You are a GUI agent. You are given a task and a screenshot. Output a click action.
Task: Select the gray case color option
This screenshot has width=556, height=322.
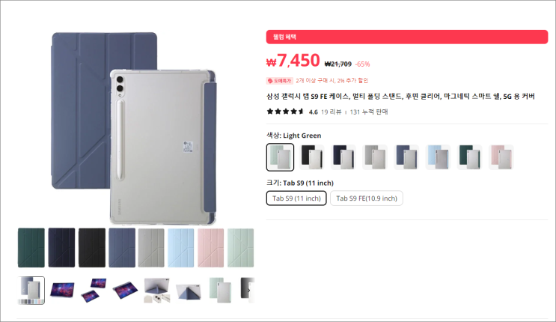[375, 157]
